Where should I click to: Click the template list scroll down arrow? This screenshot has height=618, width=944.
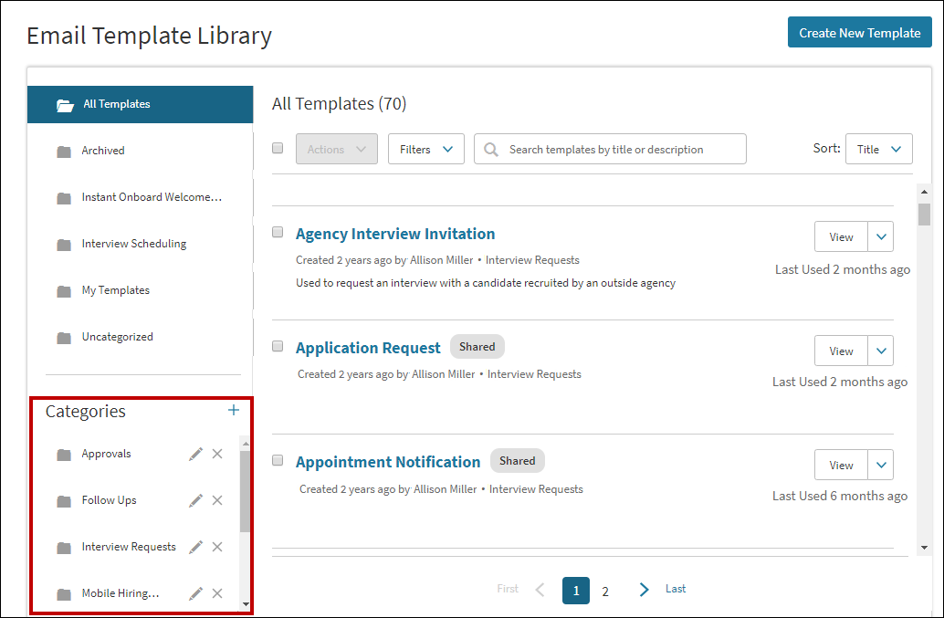coord(924,548)
